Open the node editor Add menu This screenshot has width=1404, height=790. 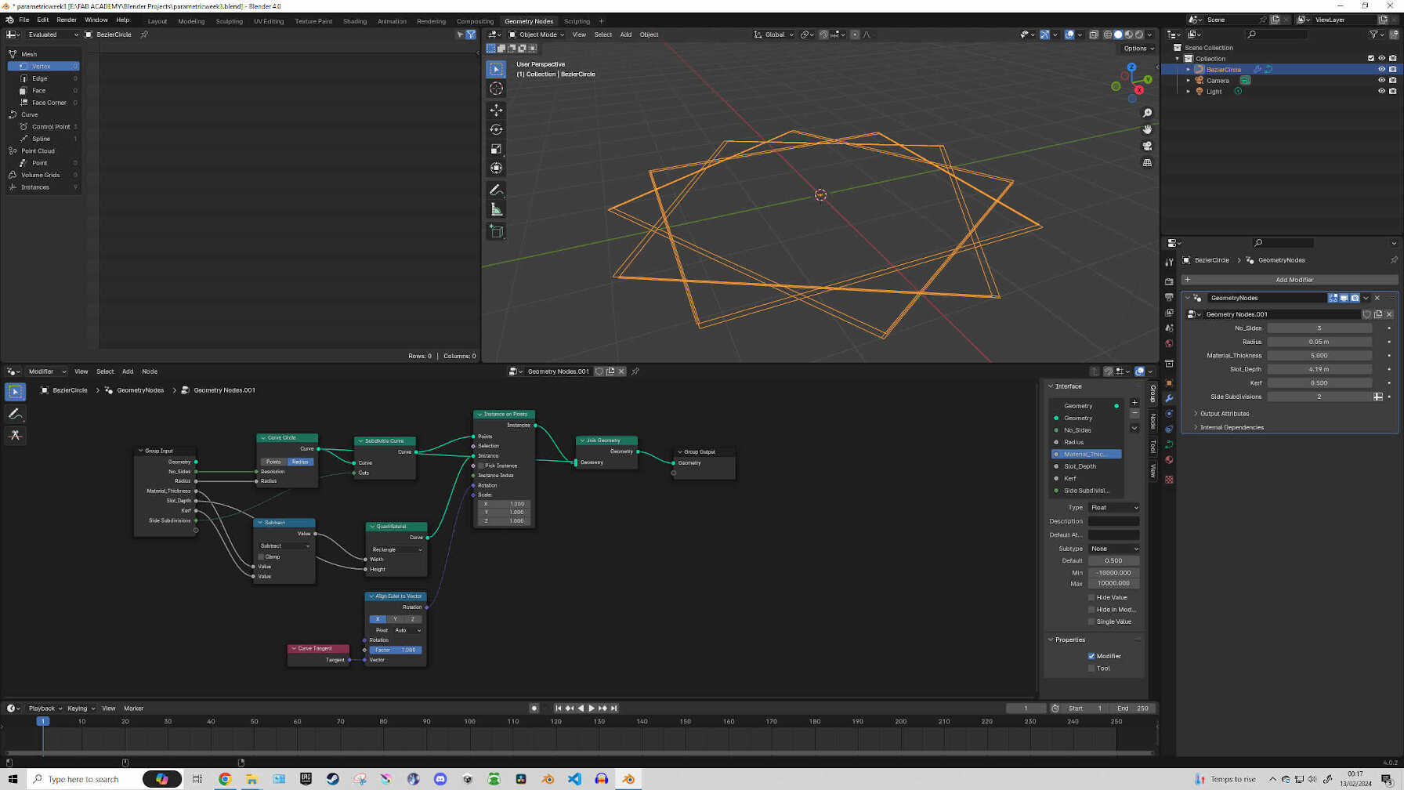point(128,371)
